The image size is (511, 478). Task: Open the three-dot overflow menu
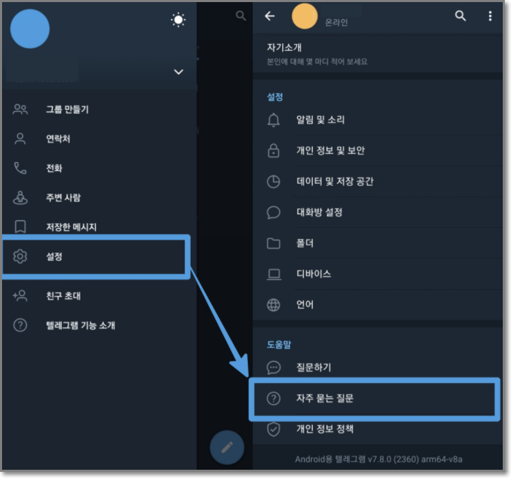[x=490, y=16]
